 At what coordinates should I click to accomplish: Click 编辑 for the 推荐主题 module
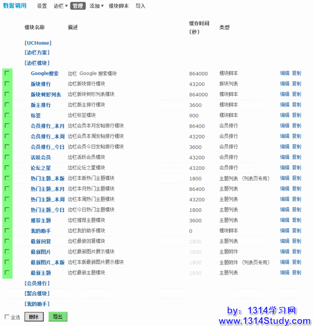[x=284, y=220]
